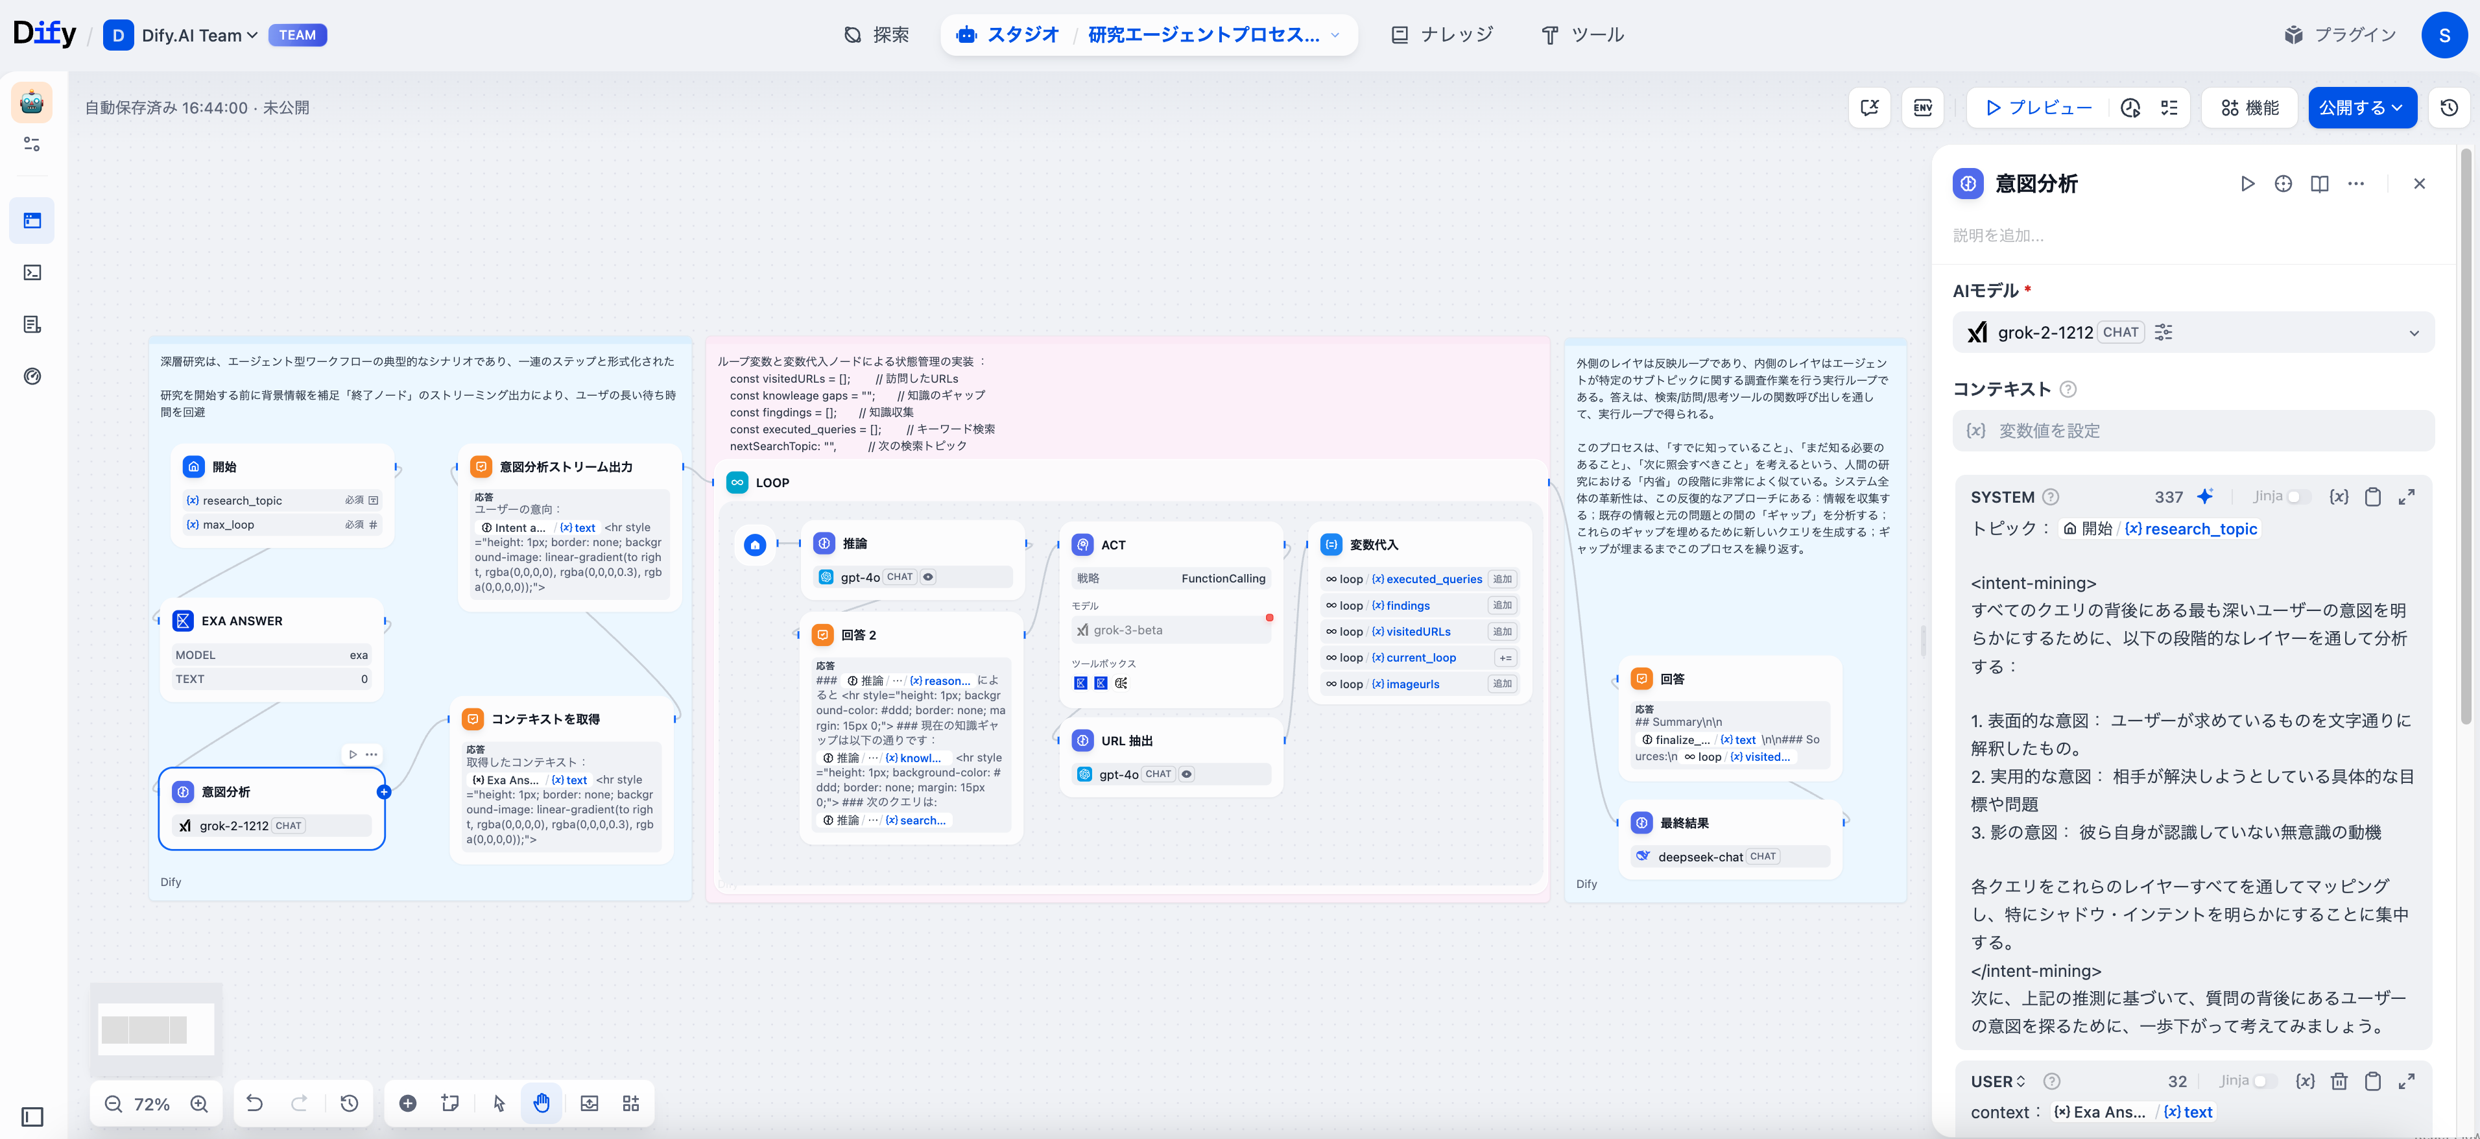Click the 機能 features button

click(x=2249, y=108)
